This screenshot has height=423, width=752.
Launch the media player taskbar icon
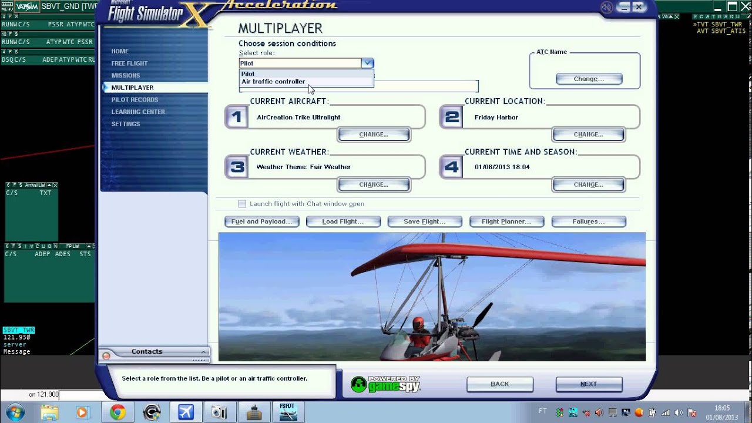[82, 412]
